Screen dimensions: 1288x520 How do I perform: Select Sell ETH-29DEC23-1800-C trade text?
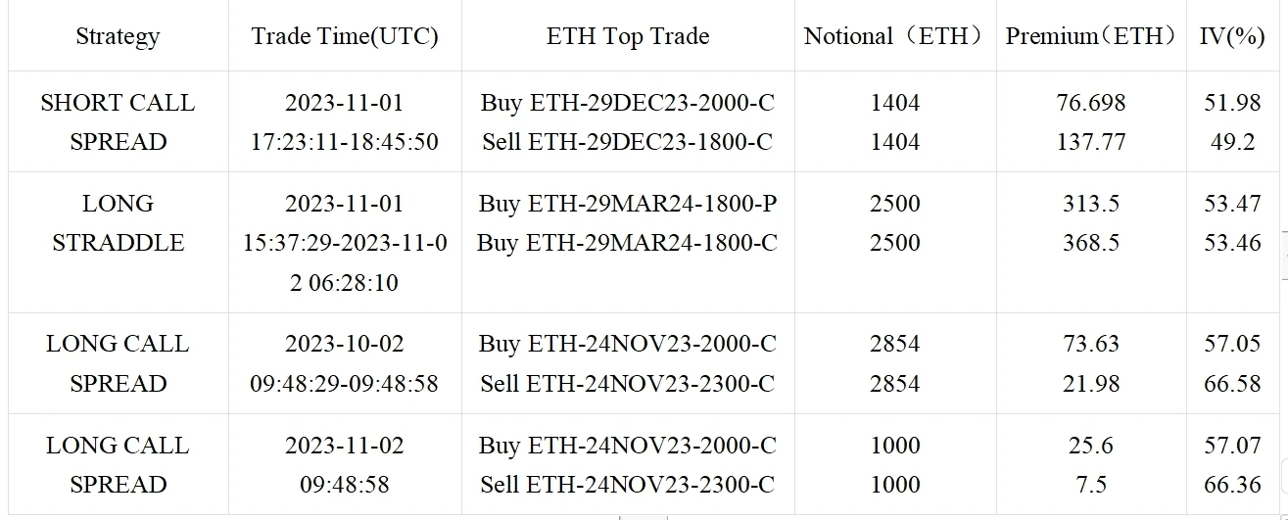(x=628, y=142)
